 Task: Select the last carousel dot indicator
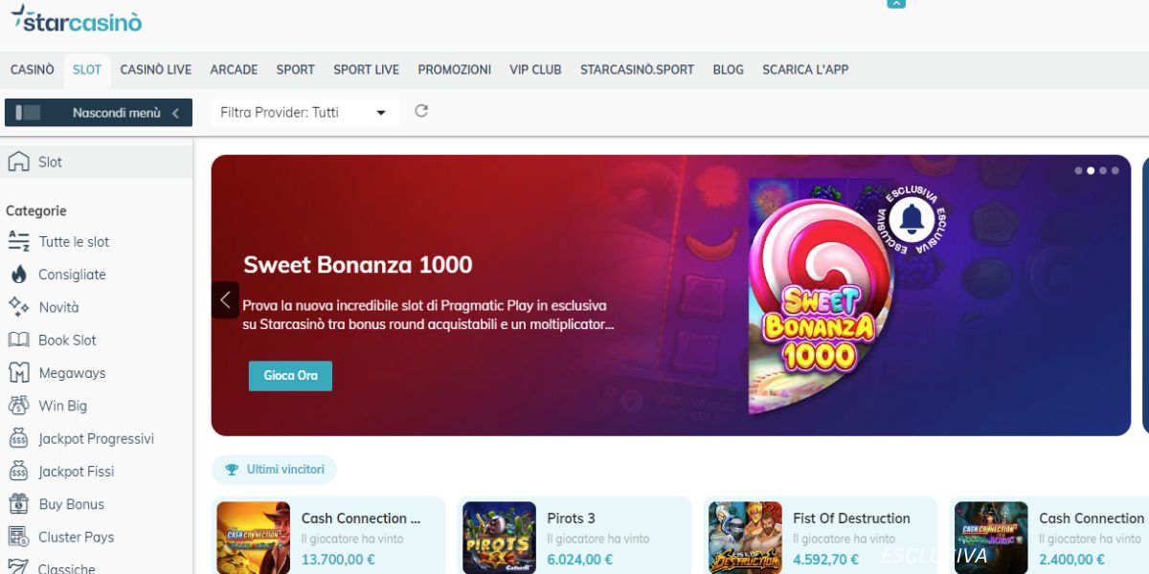click(x=1115, y=170)
